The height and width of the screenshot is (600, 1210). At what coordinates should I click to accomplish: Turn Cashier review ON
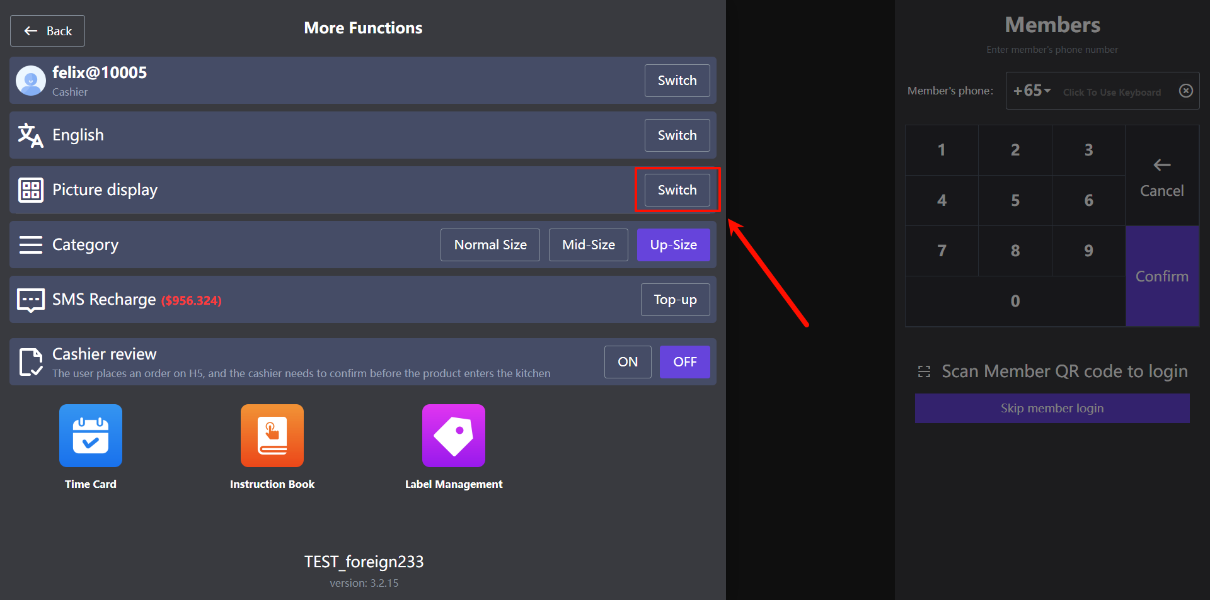tap(628, 362)
